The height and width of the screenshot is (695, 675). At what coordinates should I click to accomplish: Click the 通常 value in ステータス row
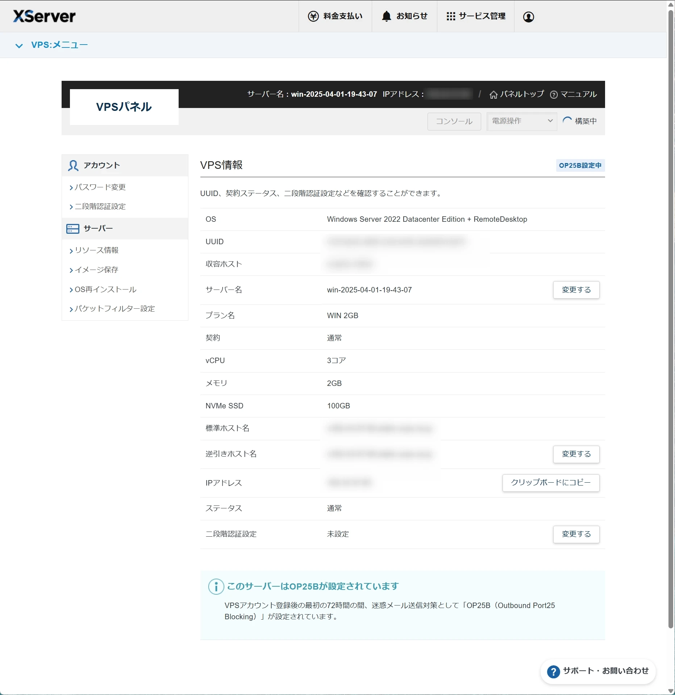[334, 509]
